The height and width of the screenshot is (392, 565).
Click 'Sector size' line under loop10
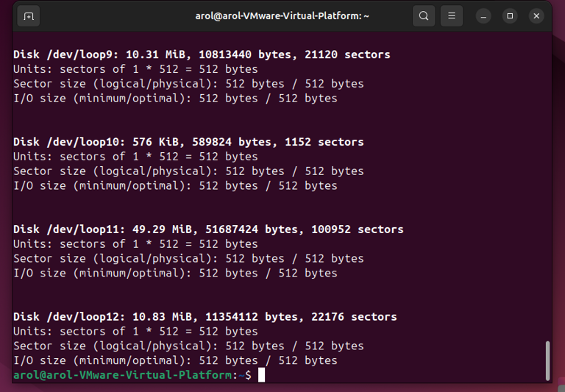click(188, 171)
